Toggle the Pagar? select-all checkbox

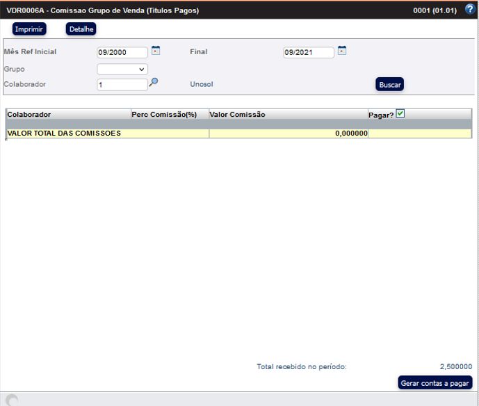coord(400,114)
